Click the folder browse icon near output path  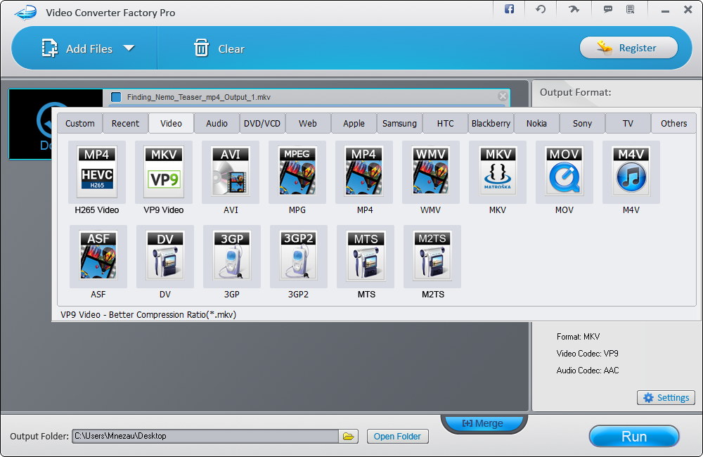pyautogui.click(x=348, y=436)
